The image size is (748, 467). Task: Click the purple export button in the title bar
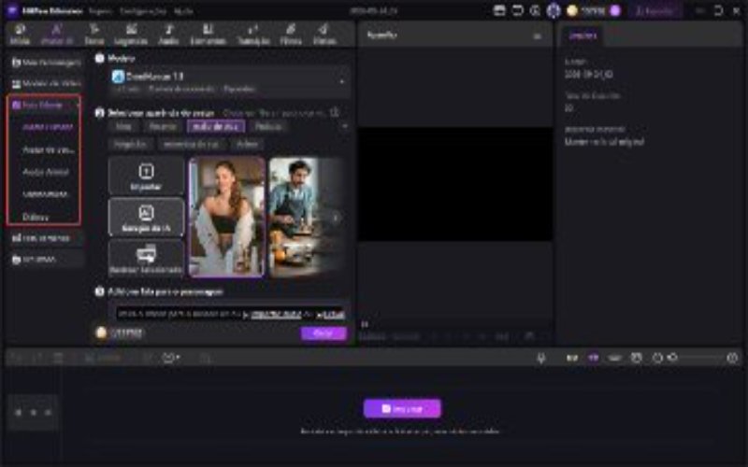[x=655, y=10]
